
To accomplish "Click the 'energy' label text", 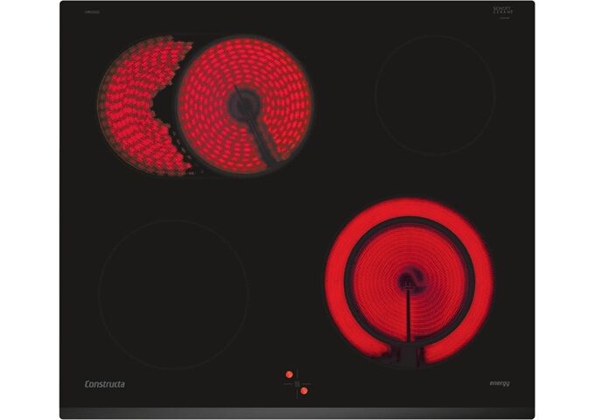I will click(500, 383).
